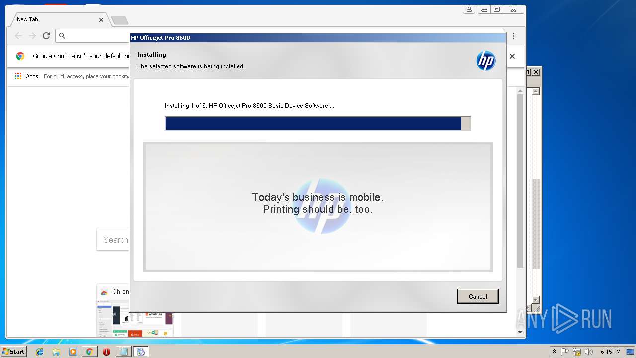Screen dimensions: 636x358
Task: Switch to Chrome in the taskbar
Action: [x=89, y=352]
